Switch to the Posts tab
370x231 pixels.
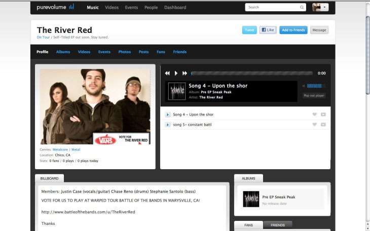[144, 52]
